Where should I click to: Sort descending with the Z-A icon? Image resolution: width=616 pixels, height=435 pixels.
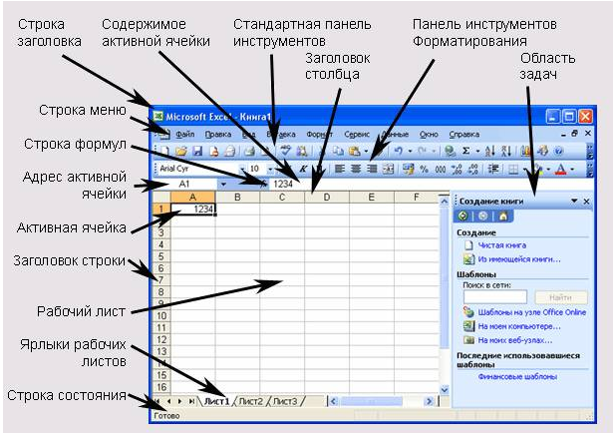(x=506, y=151)
